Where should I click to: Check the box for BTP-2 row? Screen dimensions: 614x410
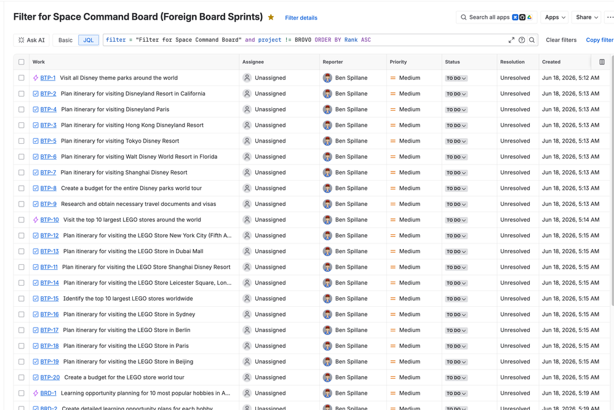pyautogui.click(x=22, y=94)
